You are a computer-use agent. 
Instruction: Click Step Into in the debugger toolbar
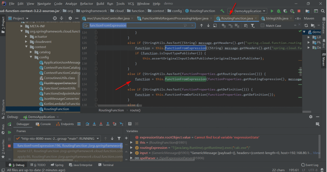pyautogui.click(x=94, y=124)
